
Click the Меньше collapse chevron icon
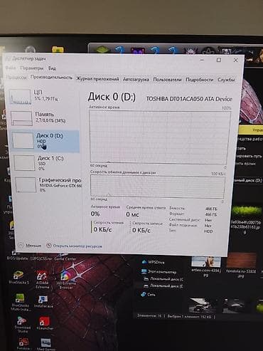point(21,245)
